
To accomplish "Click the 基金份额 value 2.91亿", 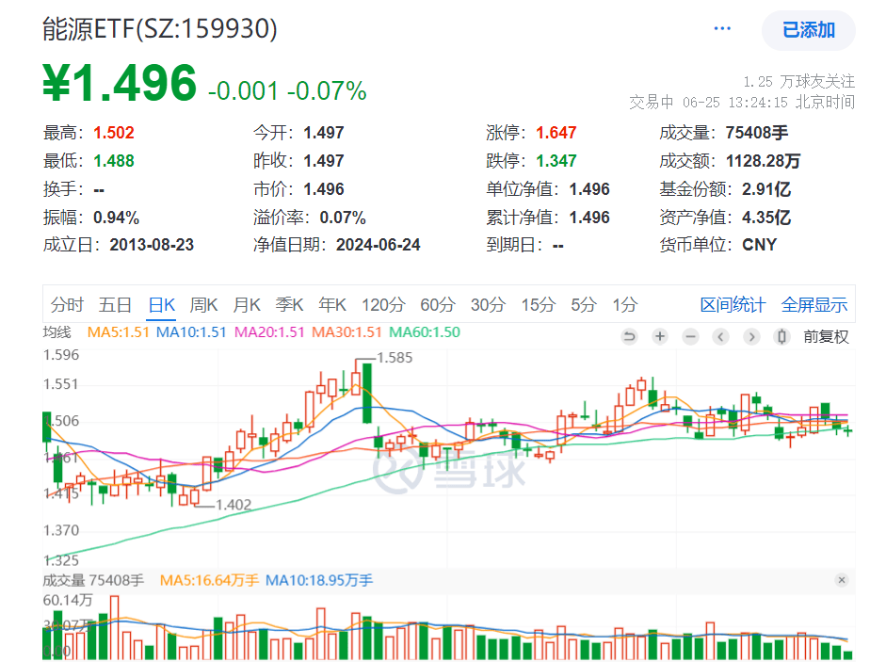I will tap(766, 189).
